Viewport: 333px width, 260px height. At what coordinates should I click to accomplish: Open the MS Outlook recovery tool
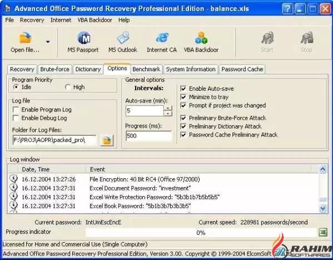pos(123,42)
